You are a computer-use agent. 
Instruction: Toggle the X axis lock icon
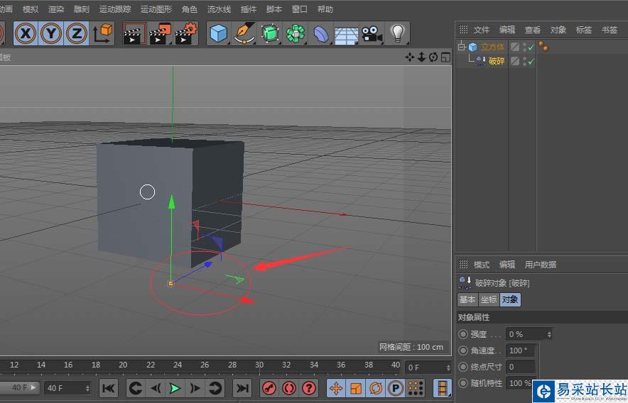point(26,33)
